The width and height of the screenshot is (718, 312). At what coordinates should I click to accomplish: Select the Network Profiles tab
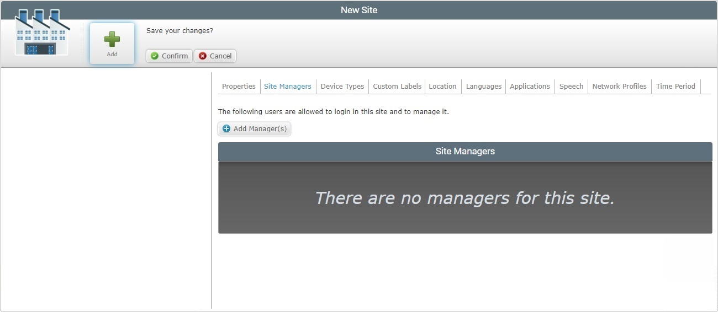[x=619, y=87]
